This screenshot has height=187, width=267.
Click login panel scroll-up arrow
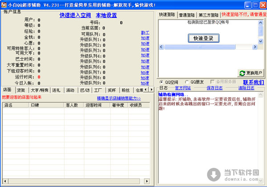point(260,22)
